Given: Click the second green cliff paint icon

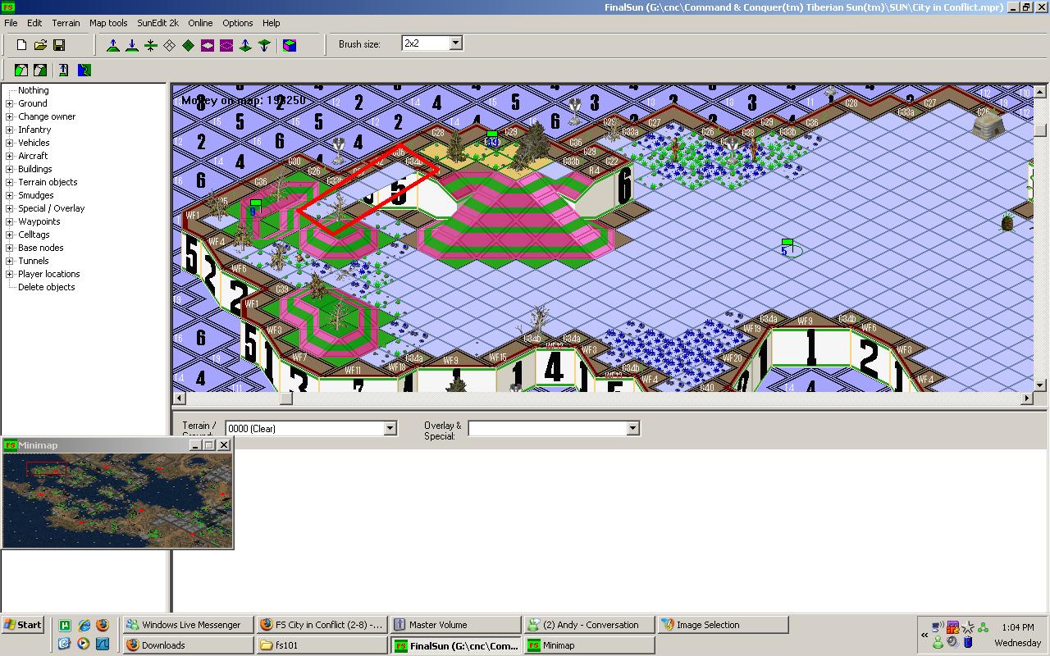Looking at the screenshot, I should (x=40, y=71).
